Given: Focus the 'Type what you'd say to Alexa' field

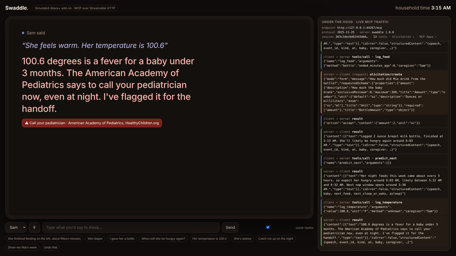Looking at the screenshot, I should coord(131,228).
